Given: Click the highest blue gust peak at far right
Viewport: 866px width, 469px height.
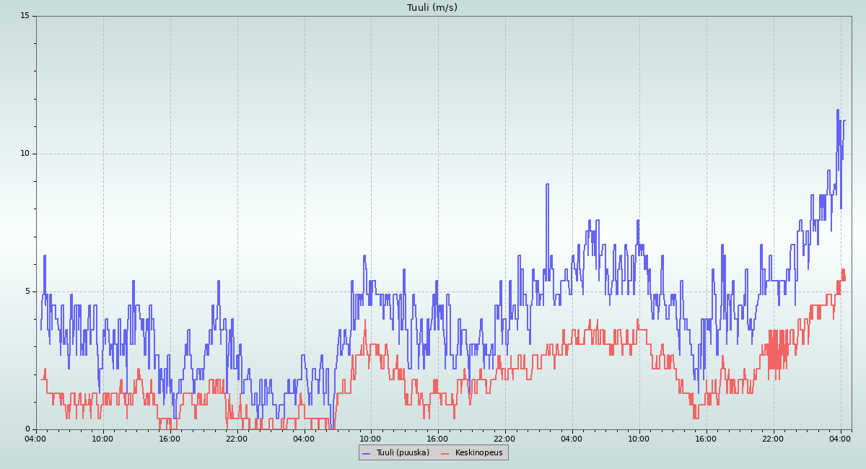Looking at the screenshot, I should coord(838,110).
